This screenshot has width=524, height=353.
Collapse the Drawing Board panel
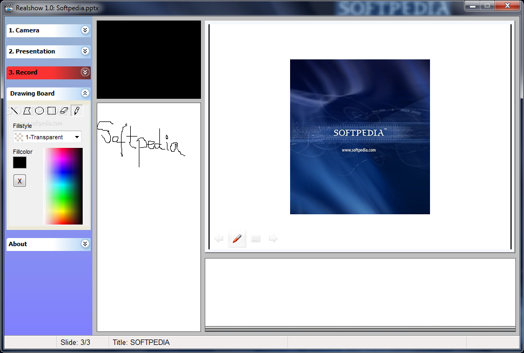click(x=49, y=93)
